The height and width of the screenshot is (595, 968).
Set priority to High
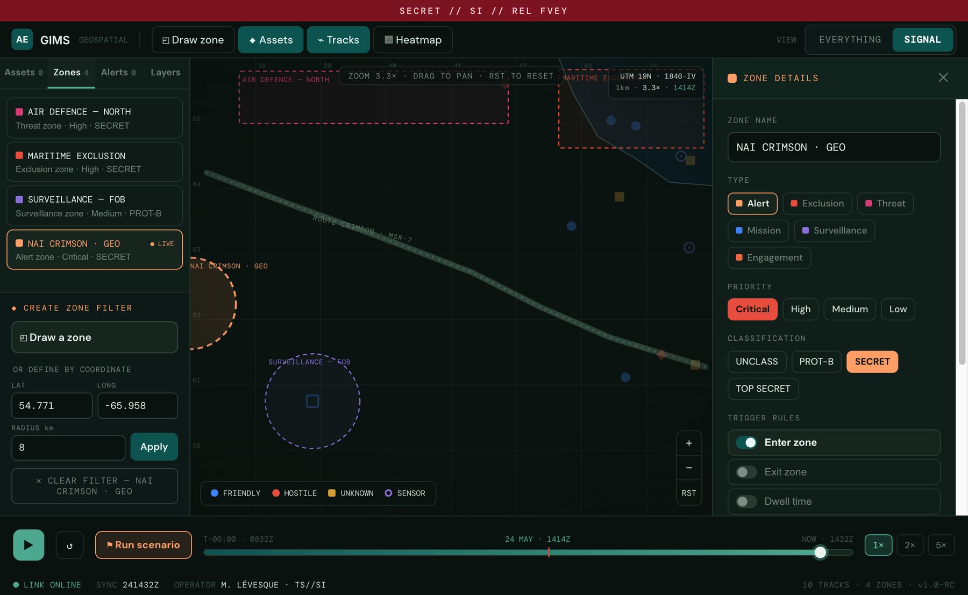pos(801,309)
